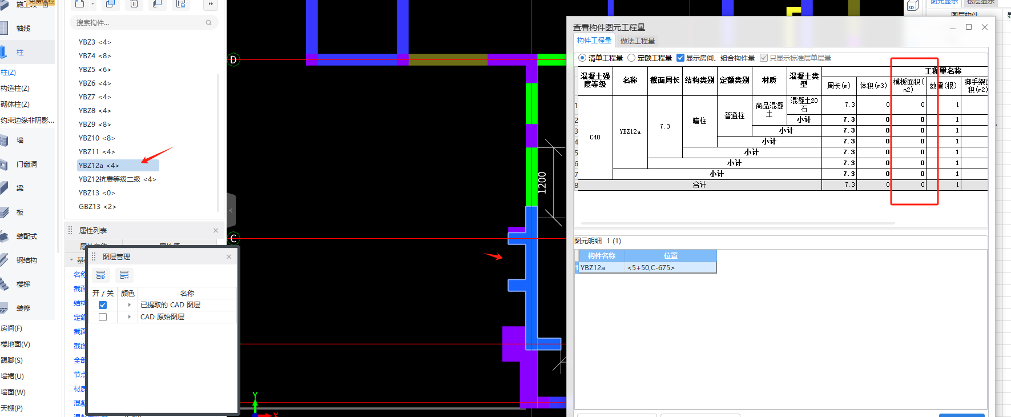Close the 图层管理 panel
The height and width of the screenshot is (417, 1011).
(x=229, y=256)
